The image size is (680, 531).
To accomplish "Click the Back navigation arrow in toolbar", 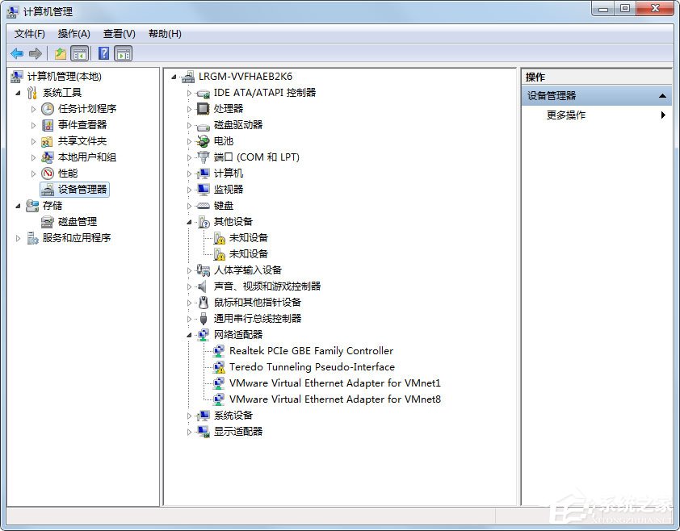I will (18, 53).
